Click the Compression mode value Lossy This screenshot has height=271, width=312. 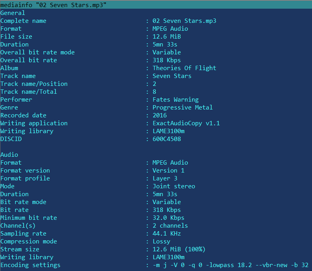161,241
